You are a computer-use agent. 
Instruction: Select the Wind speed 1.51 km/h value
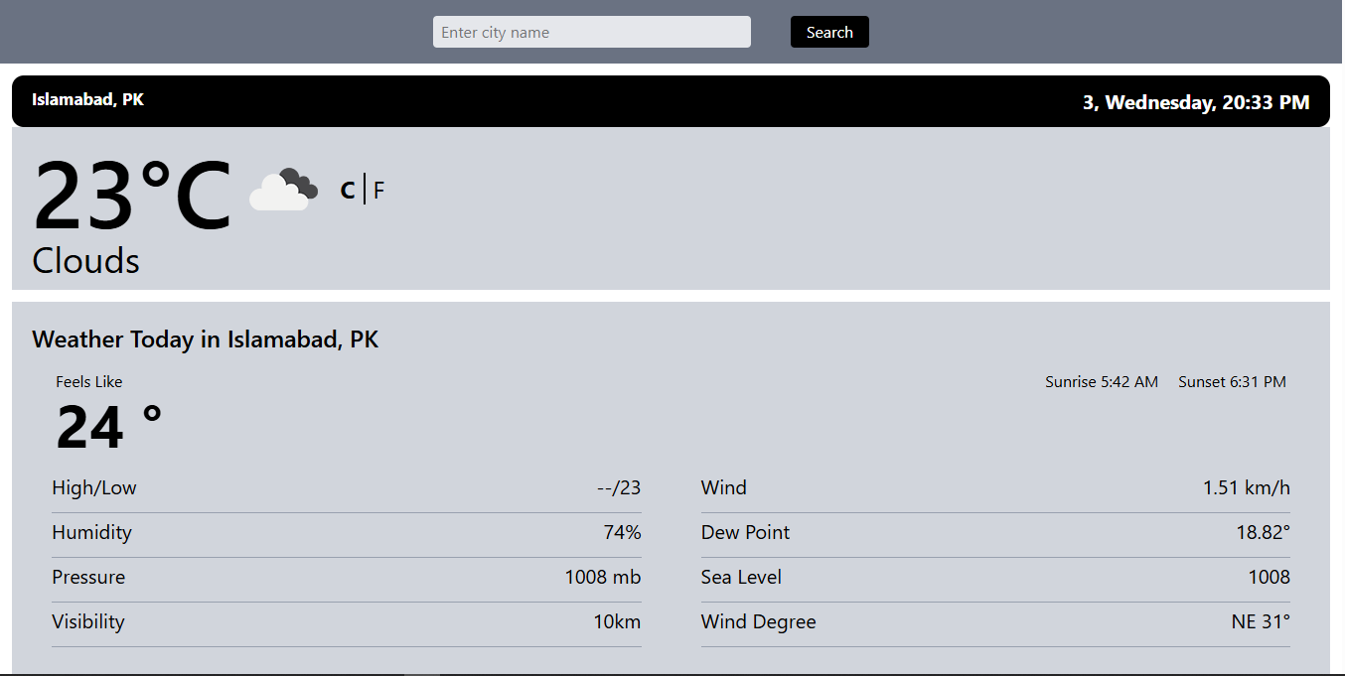point(1246,488)
